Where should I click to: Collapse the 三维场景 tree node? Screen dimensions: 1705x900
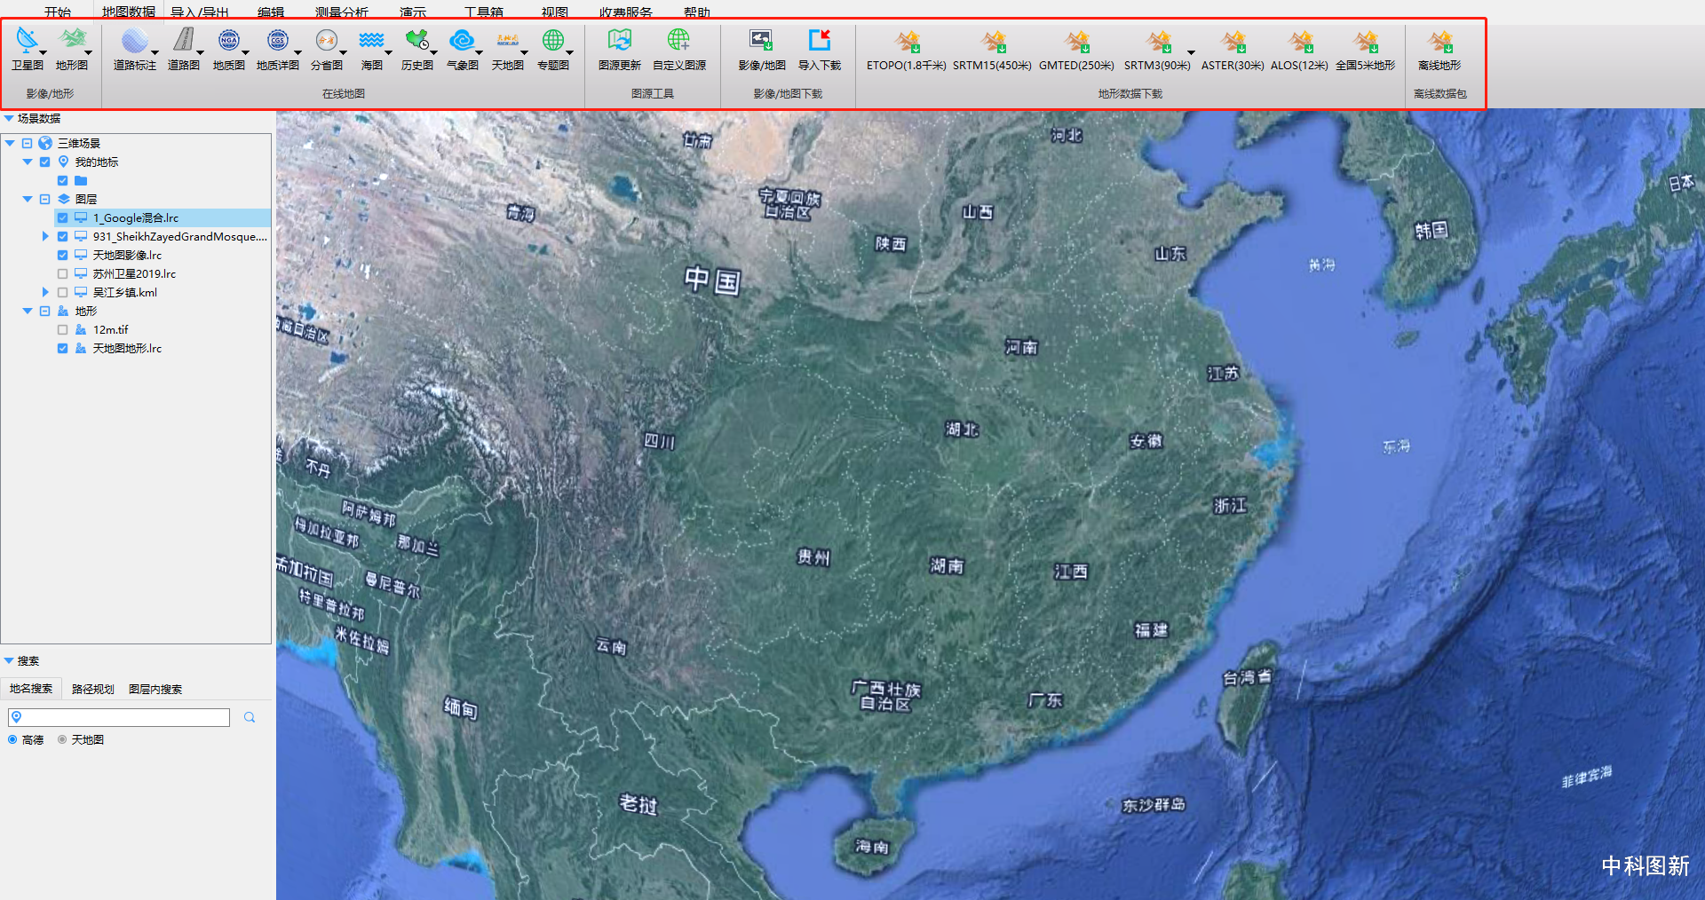[10, 143]
